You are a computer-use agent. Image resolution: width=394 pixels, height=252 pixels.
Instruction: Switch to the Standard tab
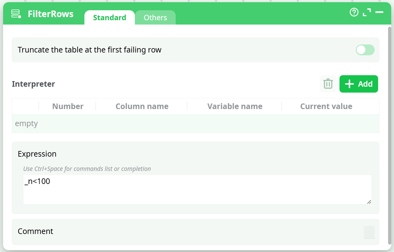click(109, 18)
